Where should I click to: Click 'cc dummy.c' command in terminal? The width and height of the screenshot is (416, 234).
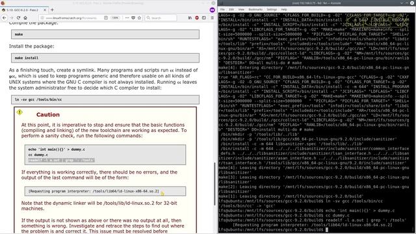click(x=337, y=215)
